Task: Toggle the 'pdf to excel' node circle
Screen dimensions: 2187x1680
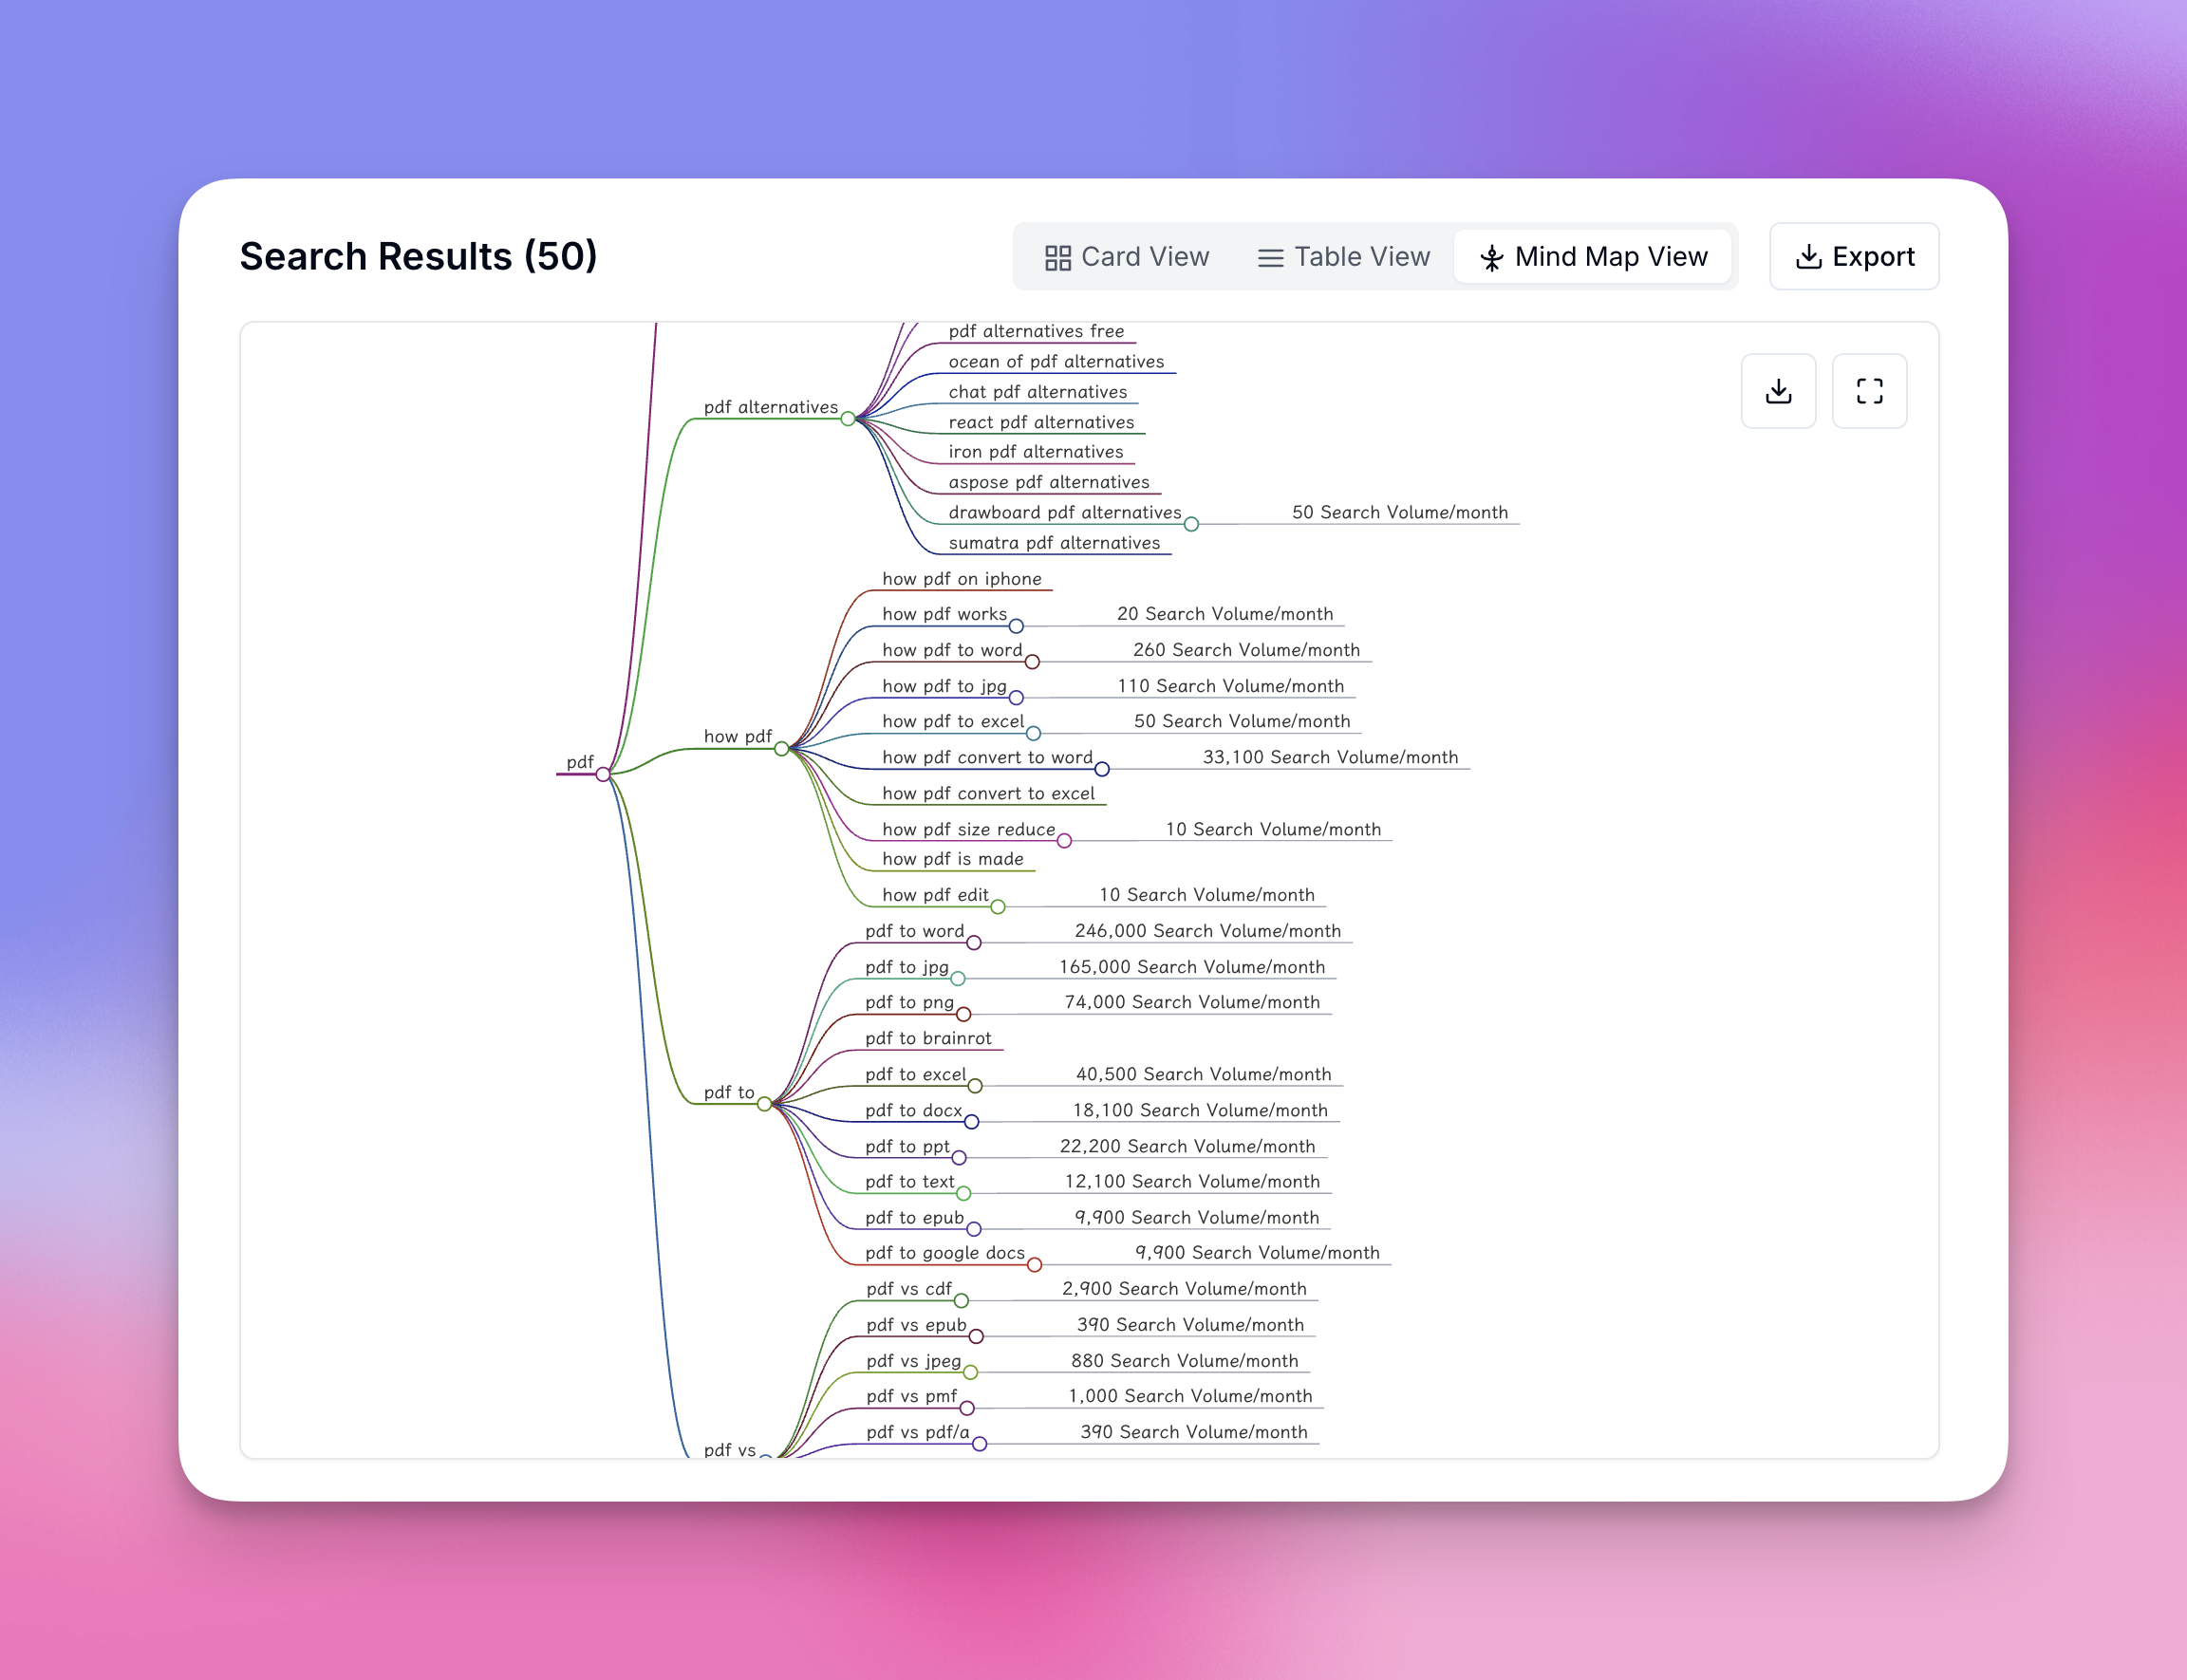Action: pos(975,1086)
